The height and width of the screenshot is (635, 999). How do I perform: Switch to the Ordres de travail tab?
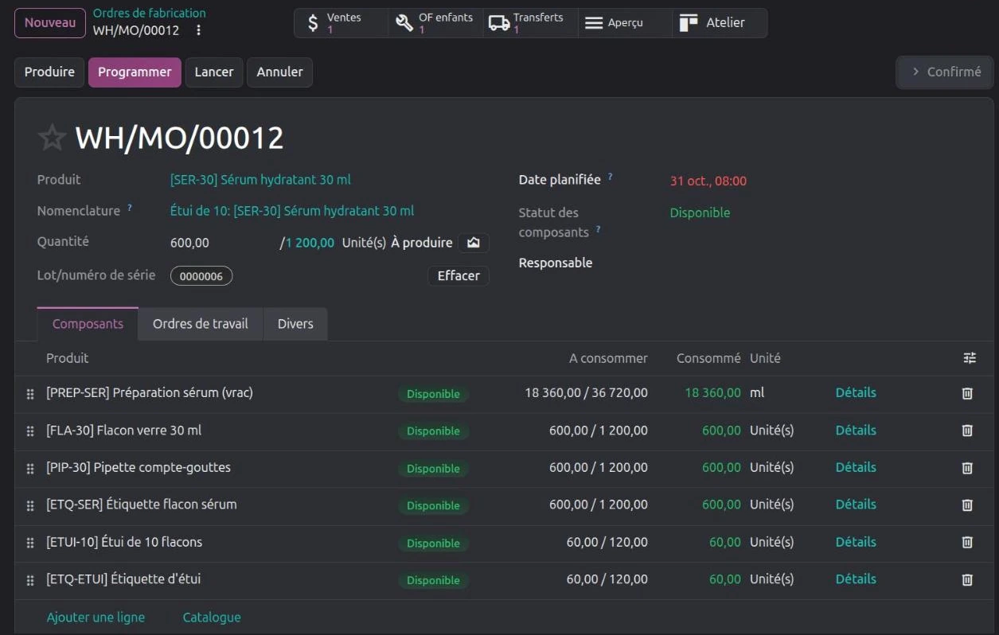coord(201,324)
